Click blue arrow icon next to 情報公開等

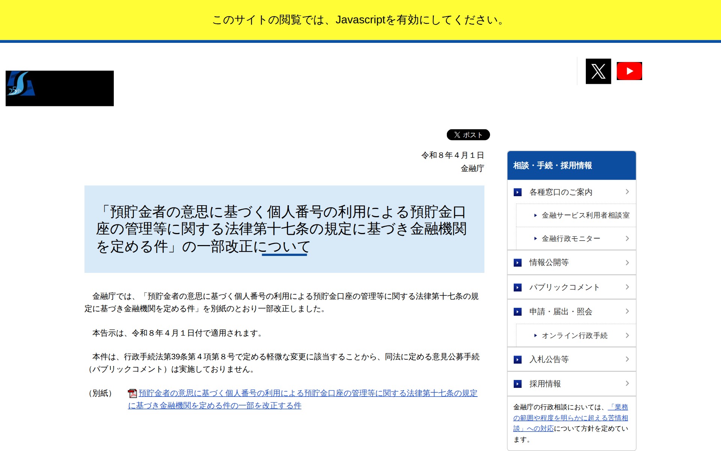(x=517, y=263)
